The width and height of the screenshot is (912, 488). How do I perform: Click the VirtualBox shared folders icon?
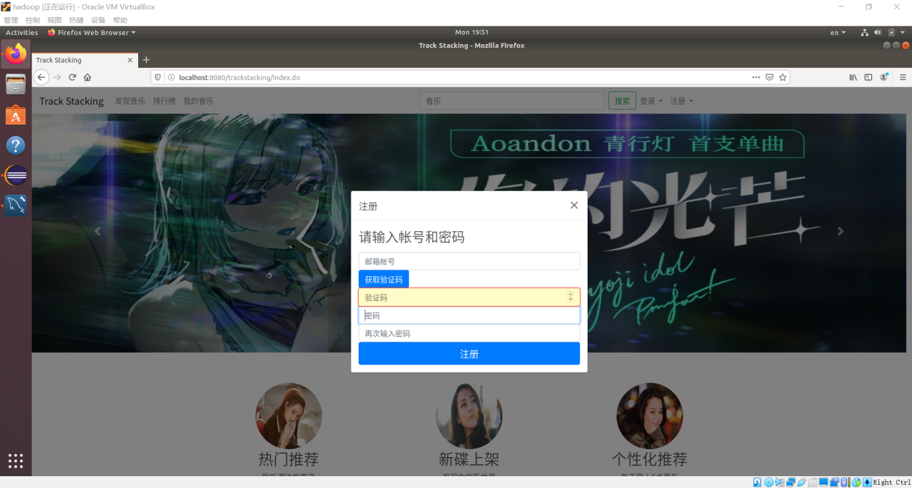tap(813, 483)
